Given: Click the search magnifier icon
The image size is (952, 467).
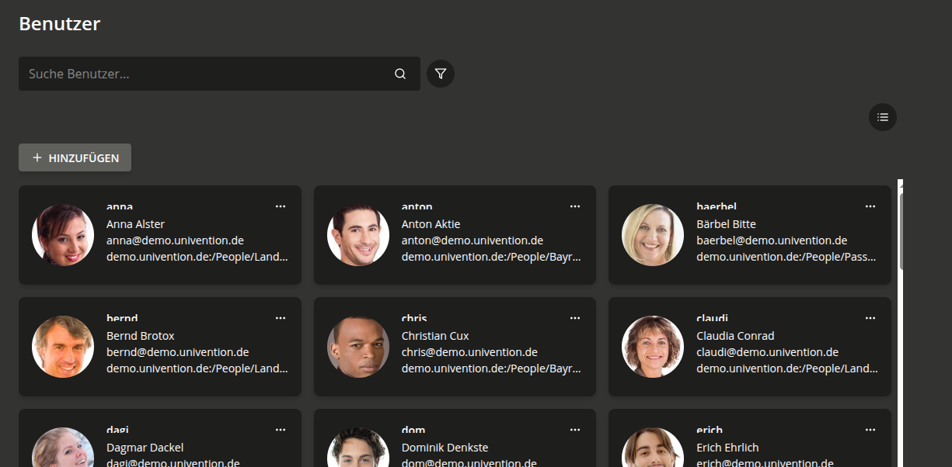Looking at the screenshot, I should pyautogui.click(x=400, y=74).
